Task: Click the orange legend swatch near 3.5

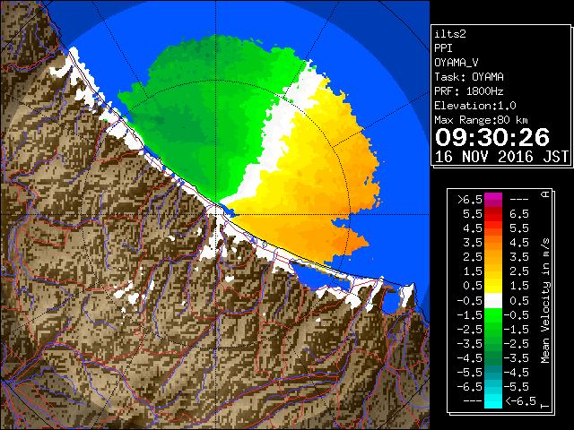Action: tap(493, 243)
